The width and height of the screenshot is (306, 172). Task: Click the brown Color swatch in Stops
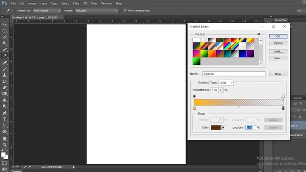tap(216, 128)
